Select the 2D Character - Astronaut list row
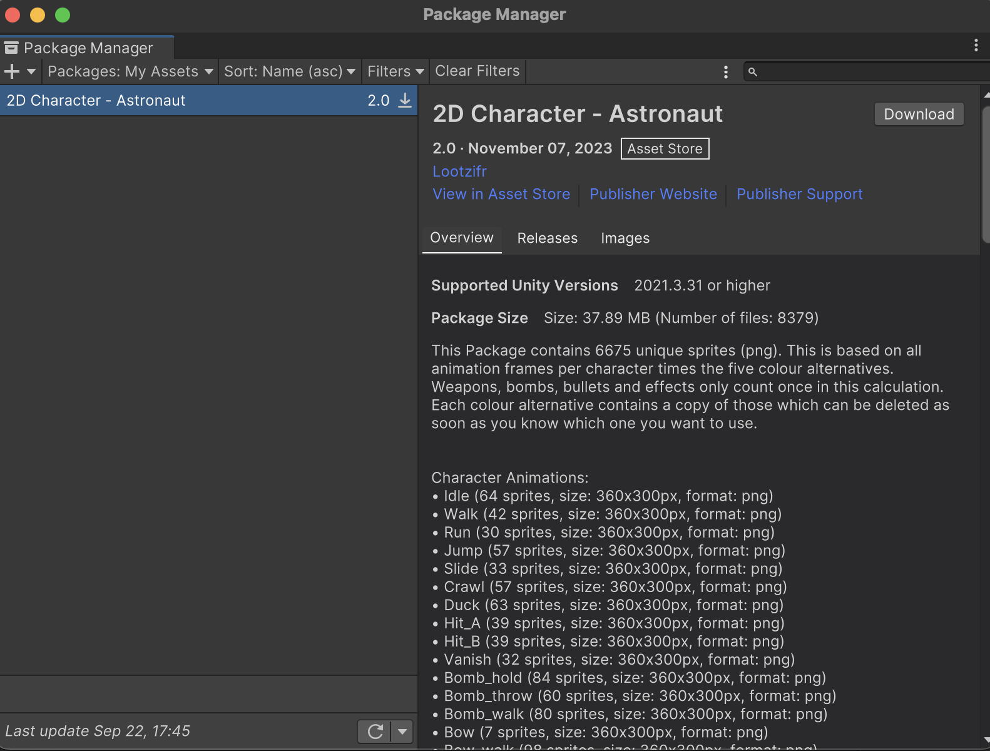This screenshot has height=751, width=990. (x=208, y=101)
